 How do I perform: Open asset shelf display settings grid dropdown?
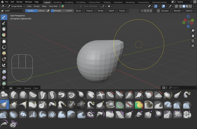(164, 88)
